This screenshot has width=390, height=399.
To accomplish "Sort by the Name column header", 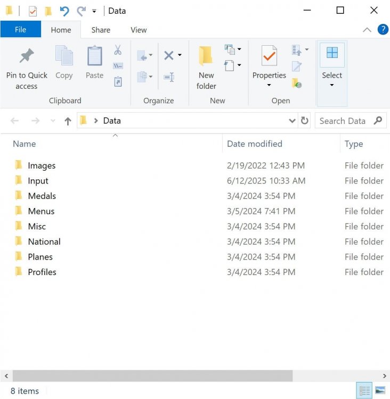I will tap(111, 144).
